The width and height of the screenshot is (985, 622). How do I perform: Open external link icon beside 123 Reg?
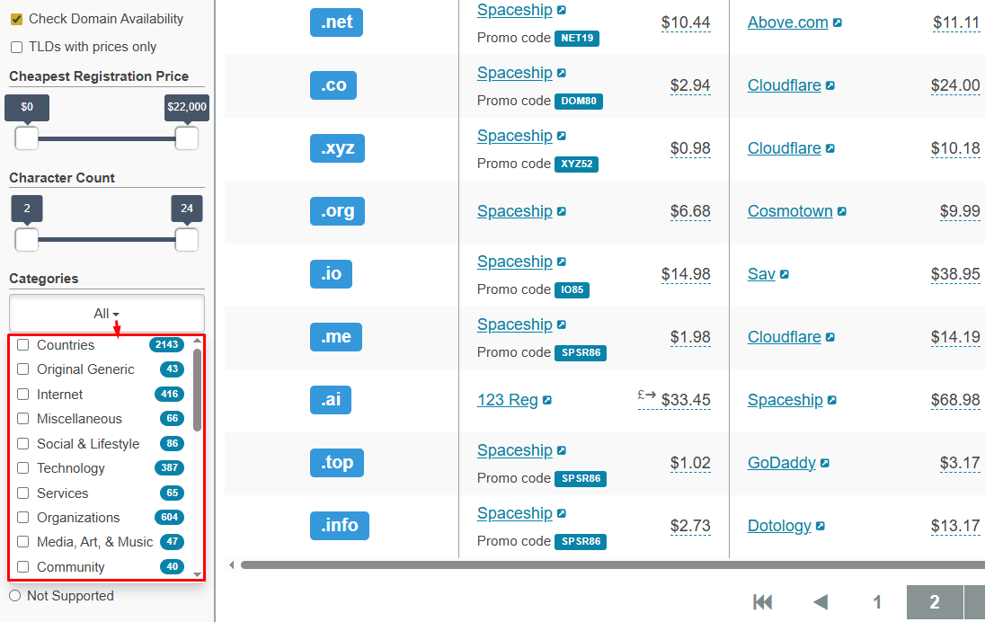[547, 400]
